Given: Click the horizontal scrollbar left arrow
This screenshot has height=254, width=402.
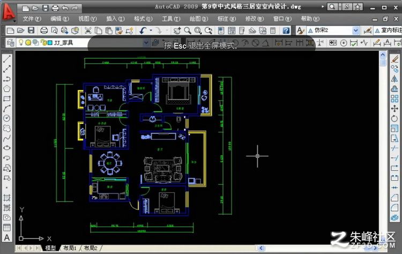Looking at the screenshot, I should pos(261,248).
